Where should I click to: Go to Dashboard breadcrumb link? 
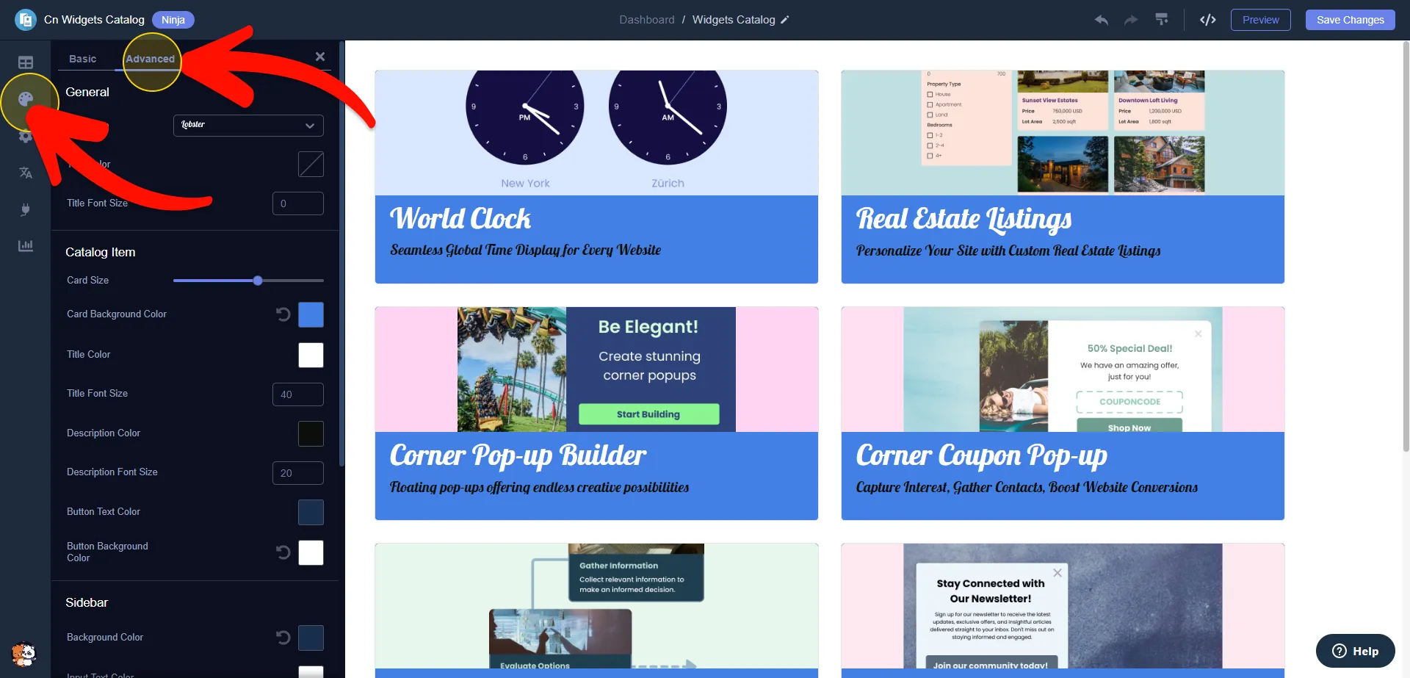[x=647, y=20]
